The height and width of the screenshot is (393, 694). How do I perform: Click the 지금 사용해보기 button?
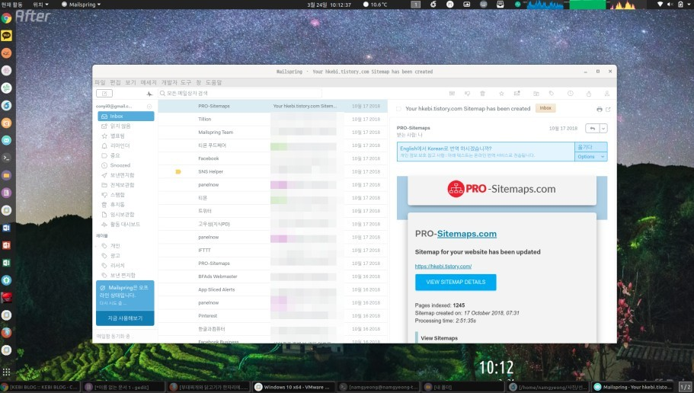coord(125,318)
